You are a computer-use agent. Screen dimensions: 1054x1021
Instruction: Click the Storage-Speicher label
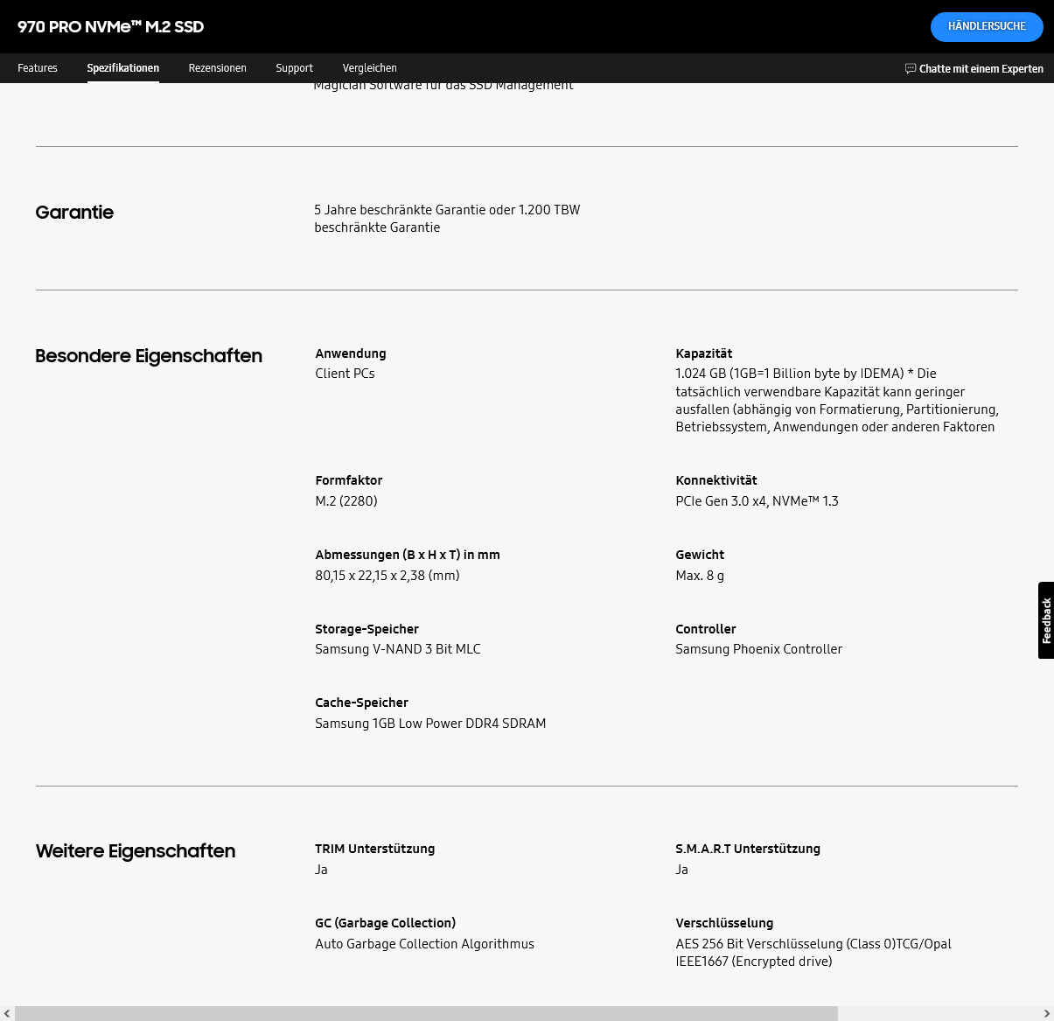tap(366, 629)
